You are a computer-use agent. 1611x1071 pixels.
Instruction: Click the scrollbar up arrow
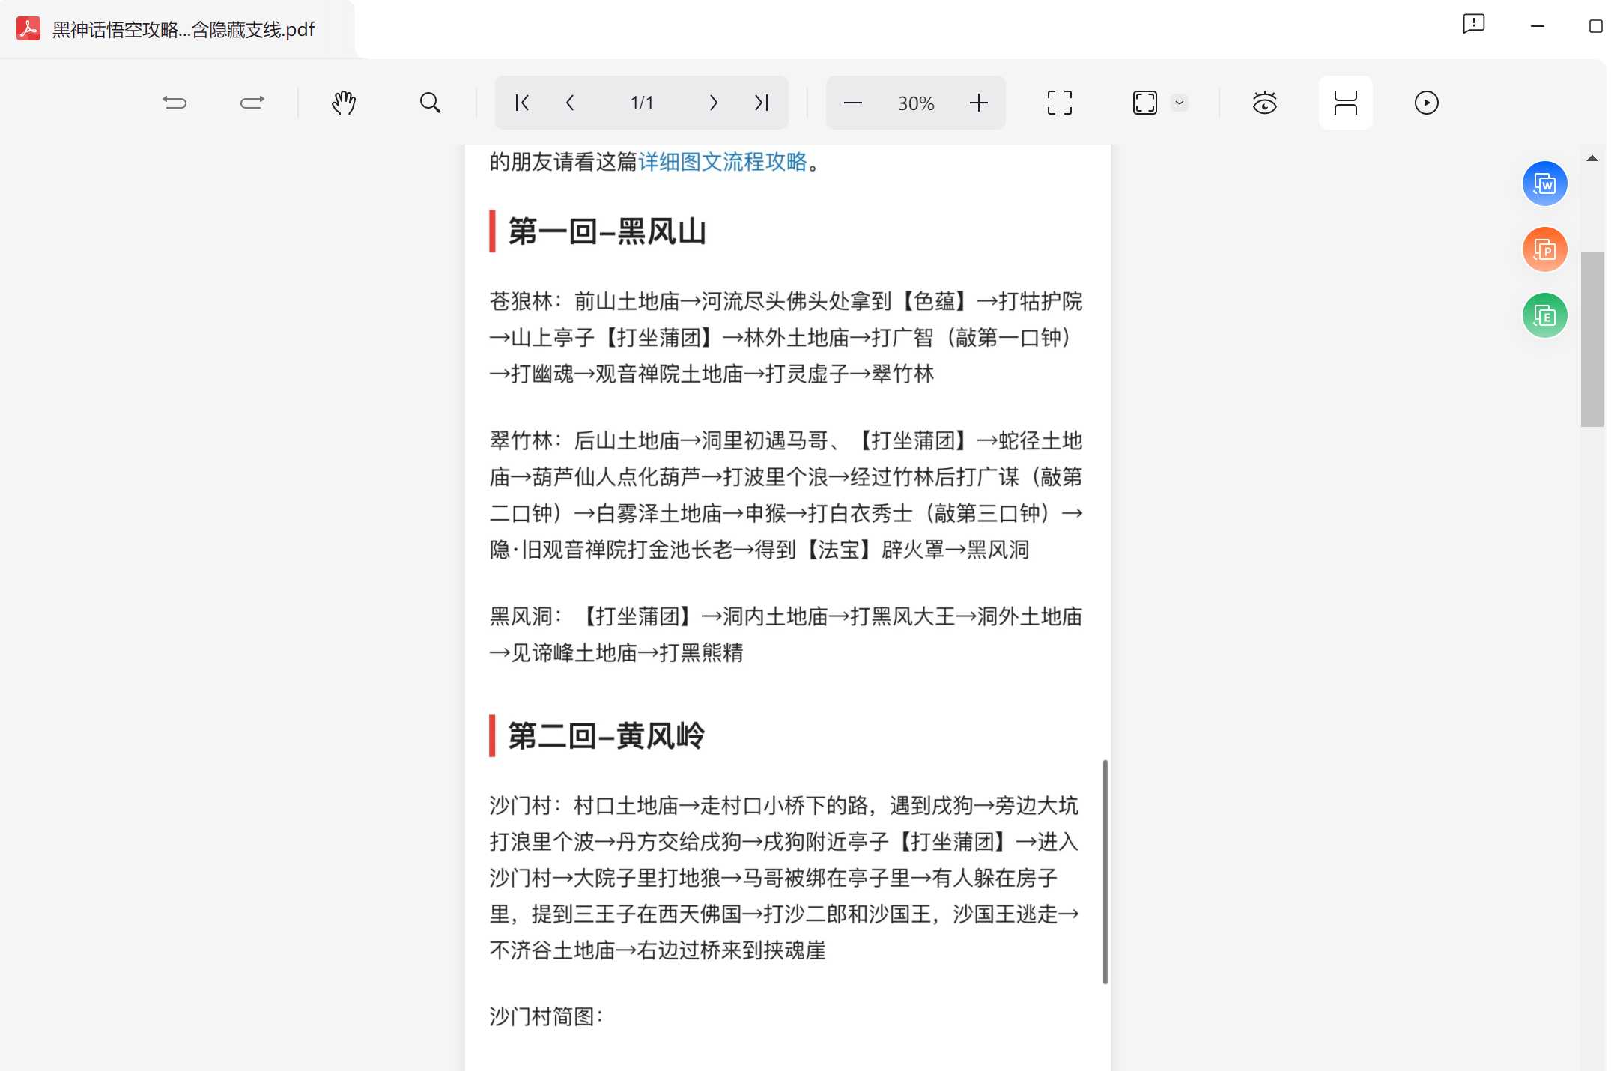1592,158
